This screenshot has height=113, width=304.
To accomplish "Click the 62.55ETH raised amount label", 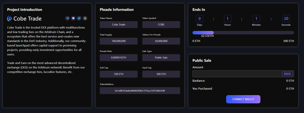I will [x=207, y=36].
